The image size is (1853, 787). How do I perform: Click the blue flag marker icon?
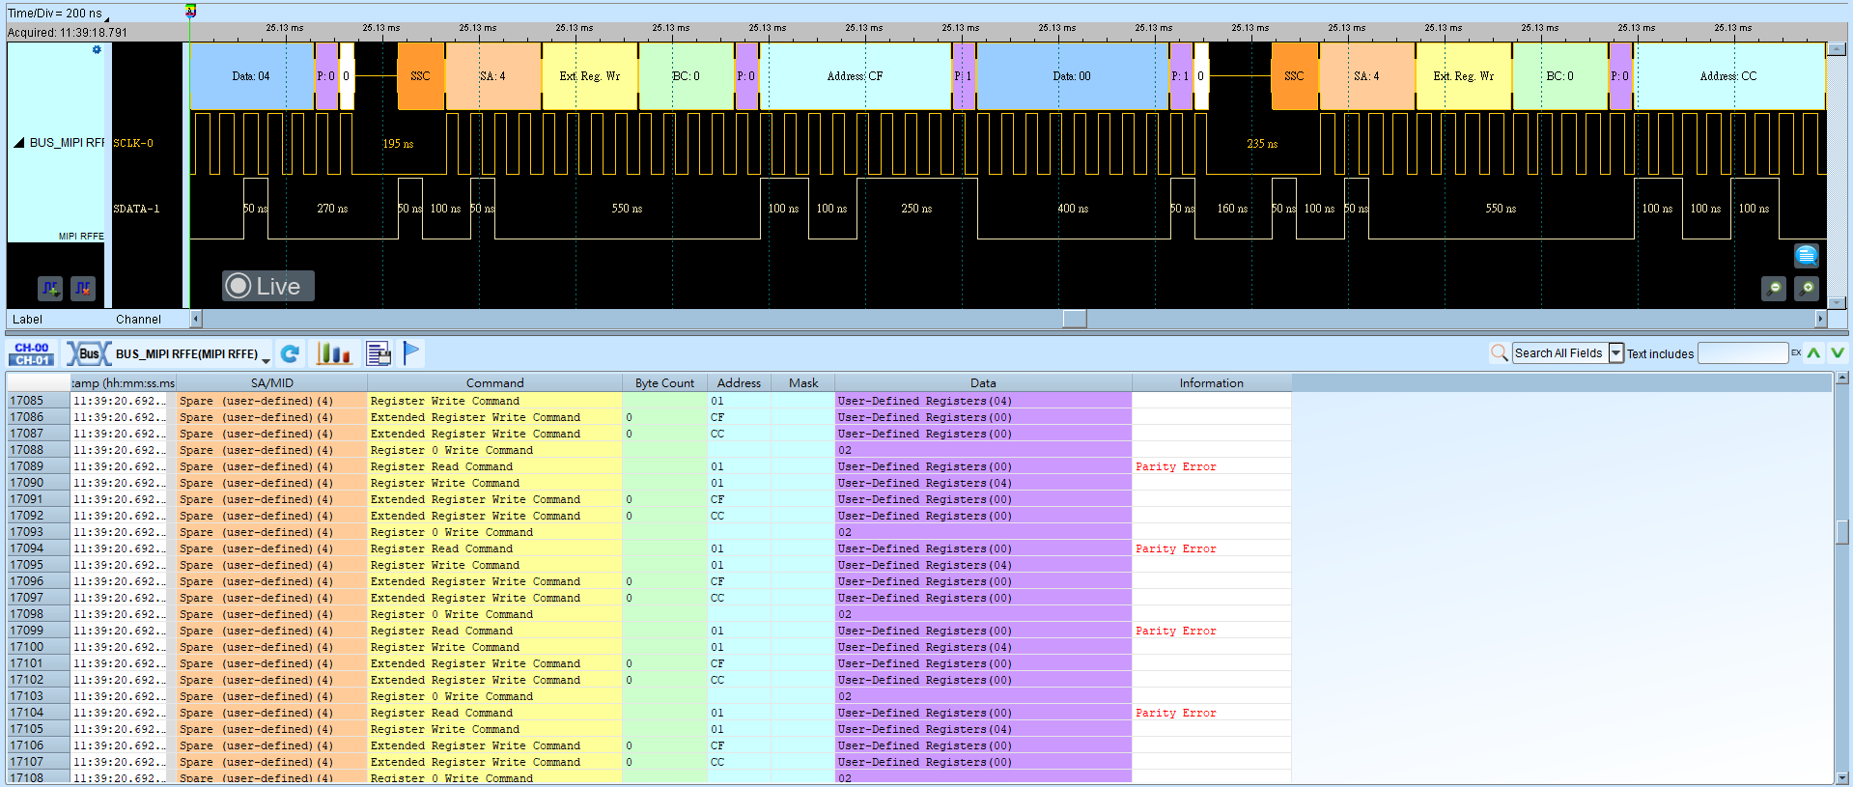click(x=411, y=352)
